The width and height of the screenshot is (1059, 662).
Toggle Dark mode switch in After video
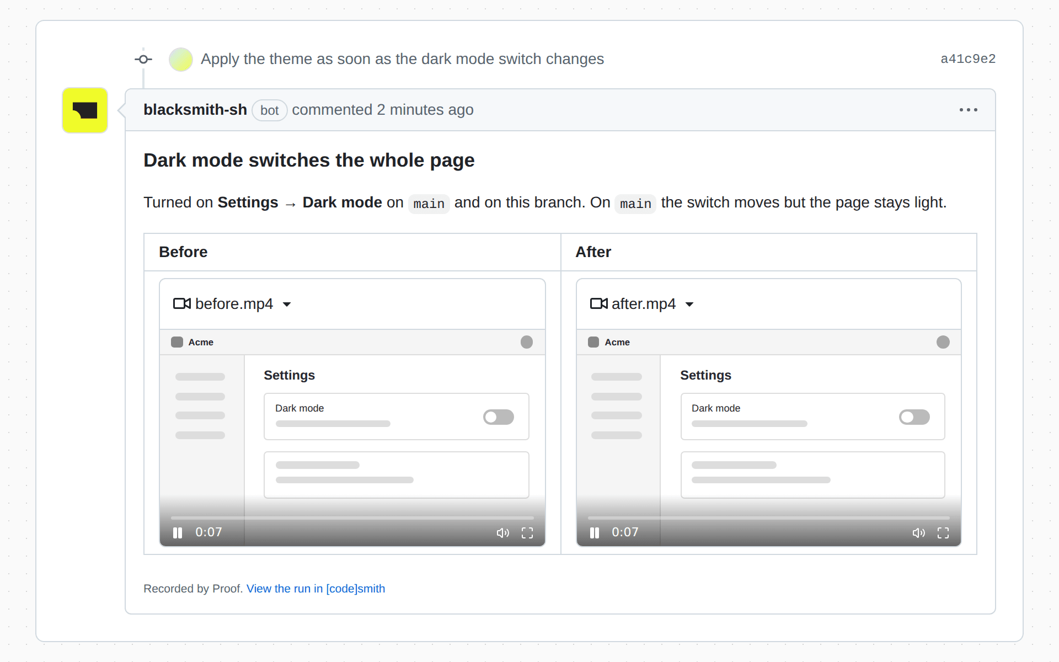pyautogui.click(x=914, y=417)
